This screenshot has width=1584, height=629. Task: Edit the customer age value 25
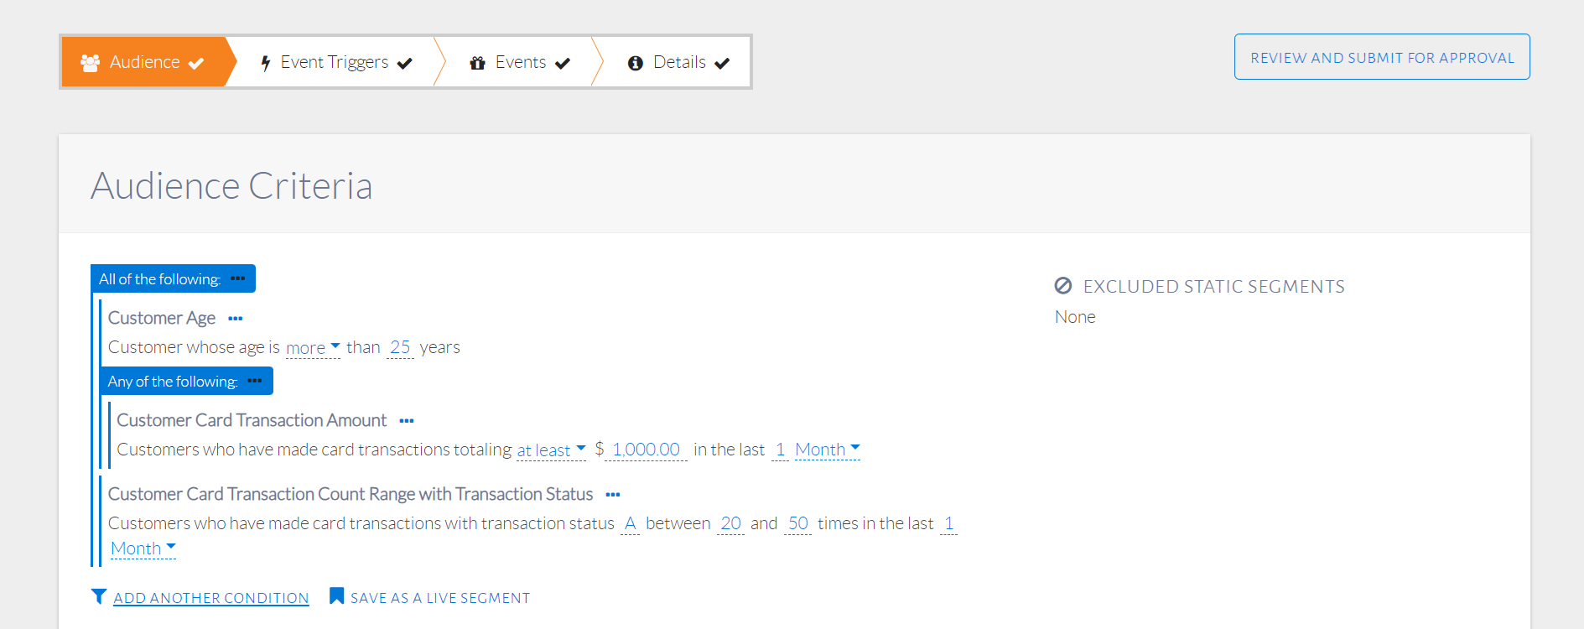pyautogui.click(x=400, y=347)
